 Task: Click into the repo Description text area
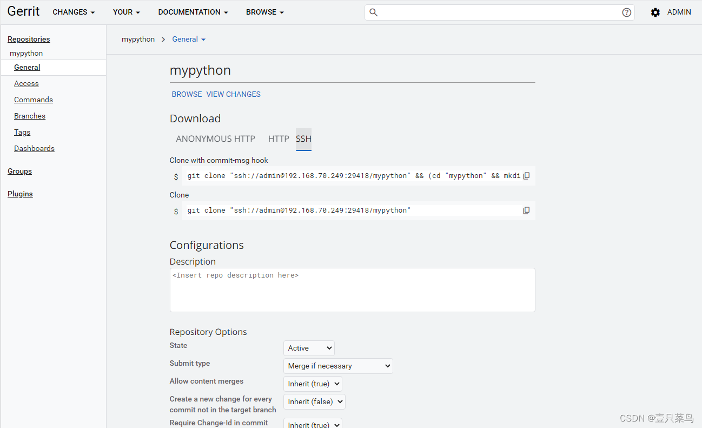(x=353, y=290)
